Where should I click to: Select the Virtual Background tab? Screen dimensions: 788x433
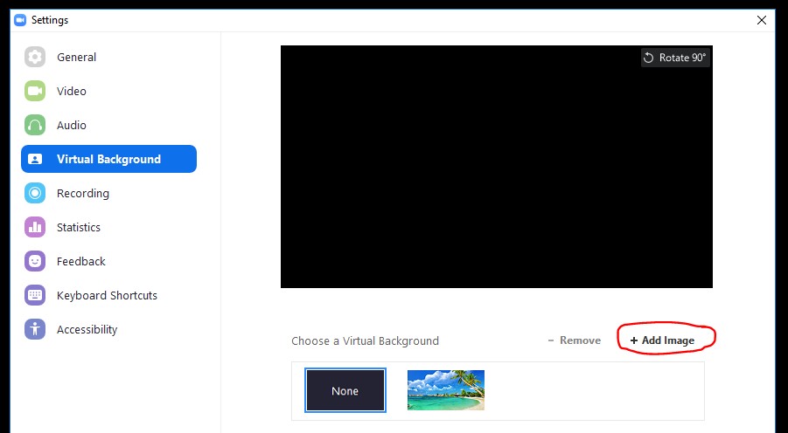point(108,159)
